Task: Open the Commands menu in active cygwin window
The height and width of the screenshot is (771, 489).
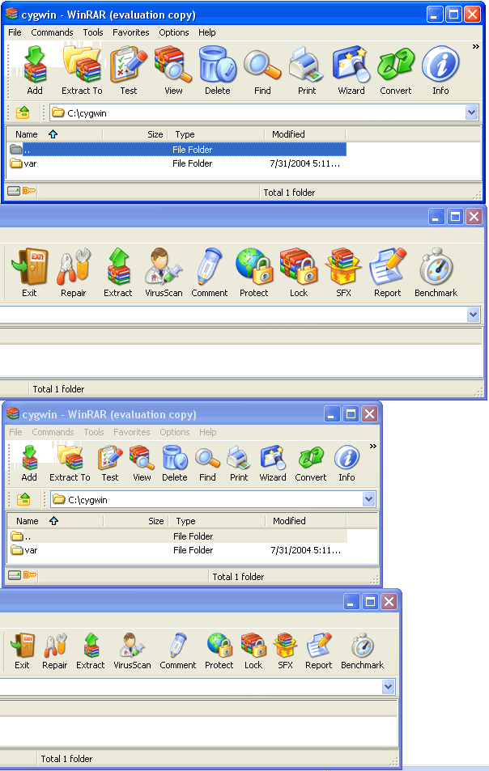Action: pyautogui.click(x=52, y=32)
